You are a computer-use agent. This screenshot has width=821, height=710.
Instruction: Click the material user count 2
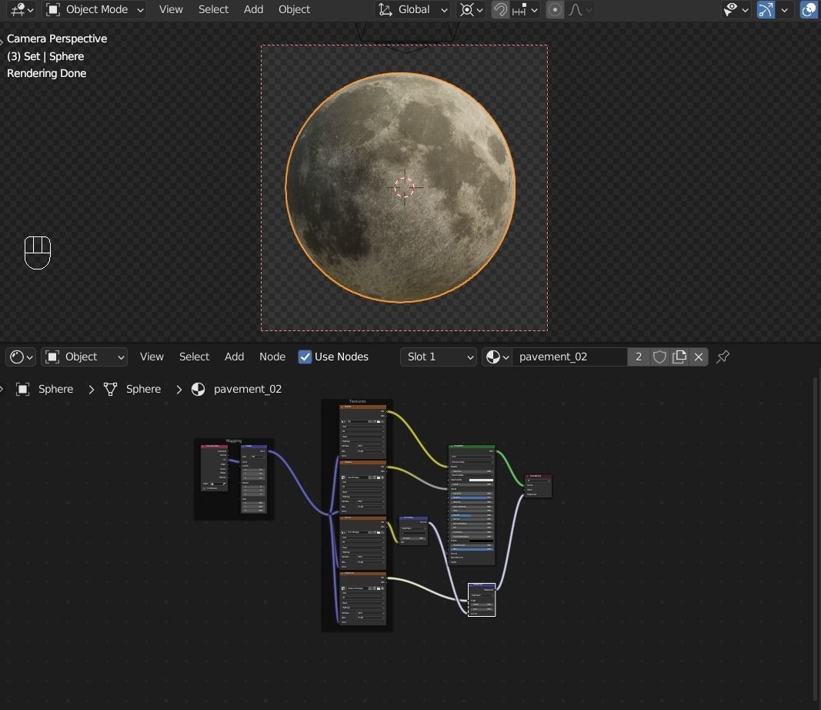pos(639,357)
